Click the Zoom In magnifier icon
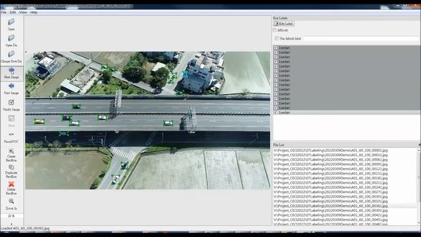This screenshot has width=421, height=237. (x=11, y=201)
